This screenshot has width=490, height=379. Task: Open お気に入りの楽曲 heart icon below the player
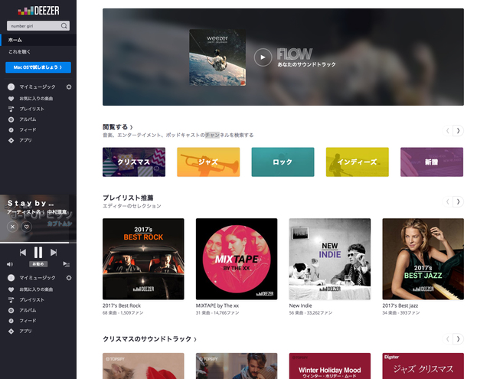click(11, 289)
